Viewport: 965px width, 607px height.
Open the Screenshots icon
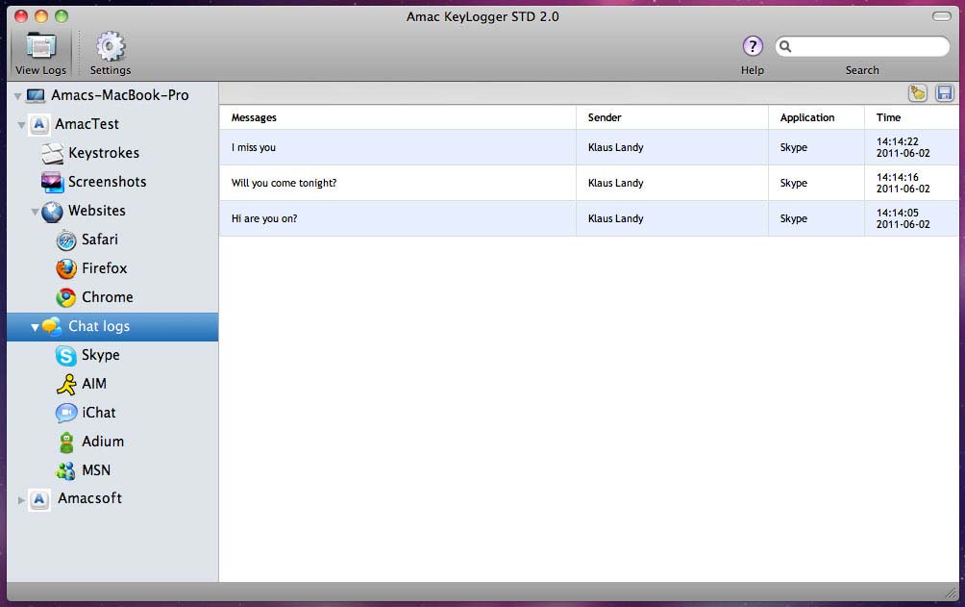click(52, 183)
